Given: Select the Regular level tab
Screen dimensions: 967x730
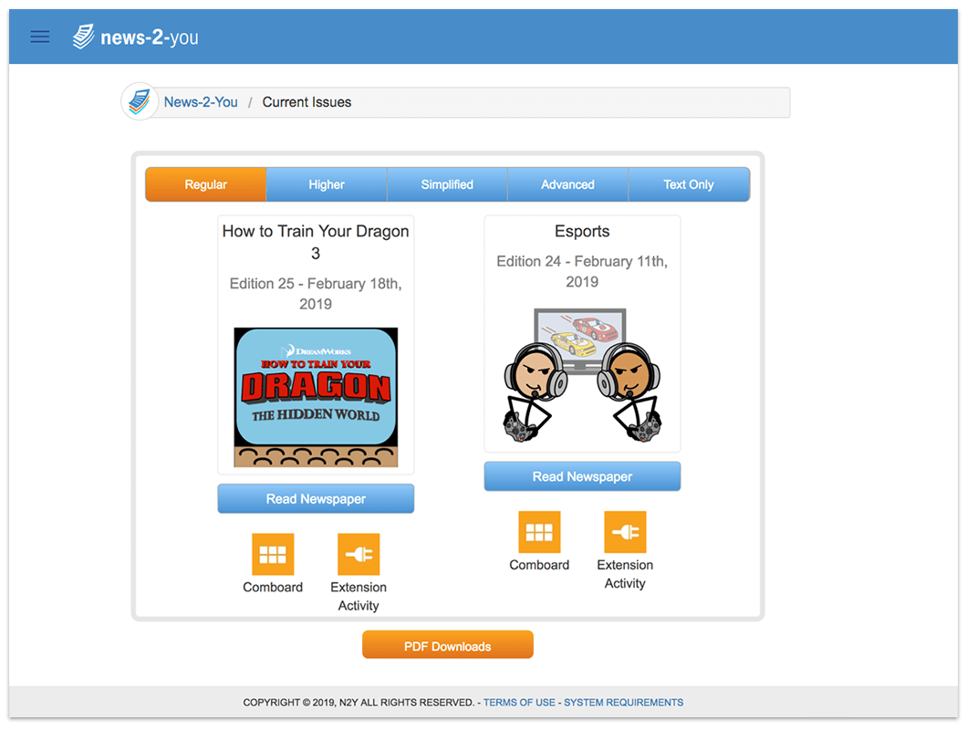Looking at the screenshot, I should [206, 184].
